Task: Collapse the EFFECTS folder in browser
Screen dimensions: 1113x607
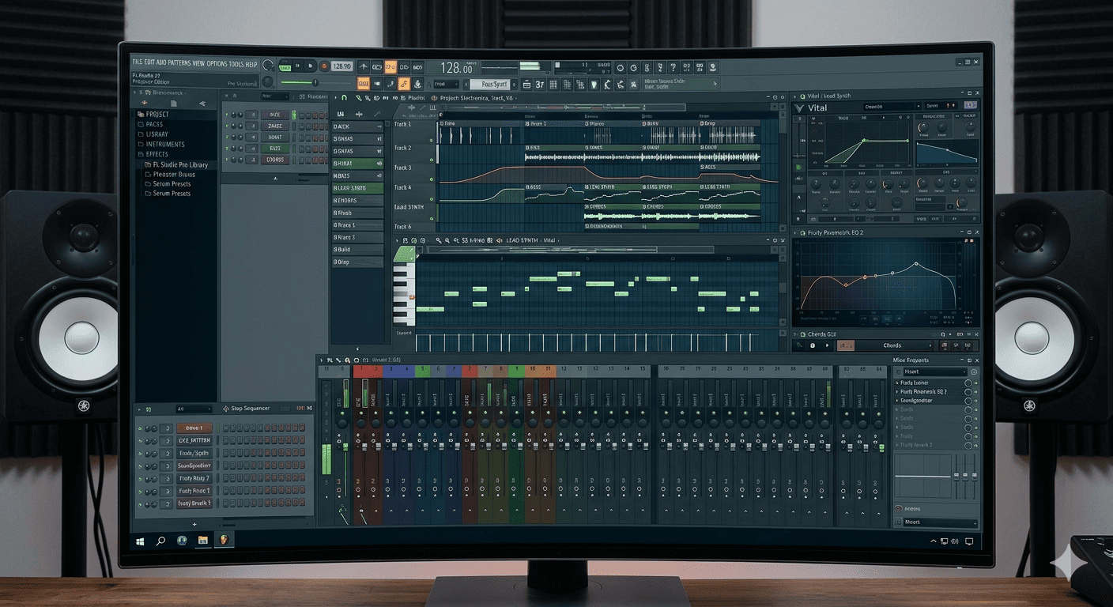Action: tap(157, 154)
